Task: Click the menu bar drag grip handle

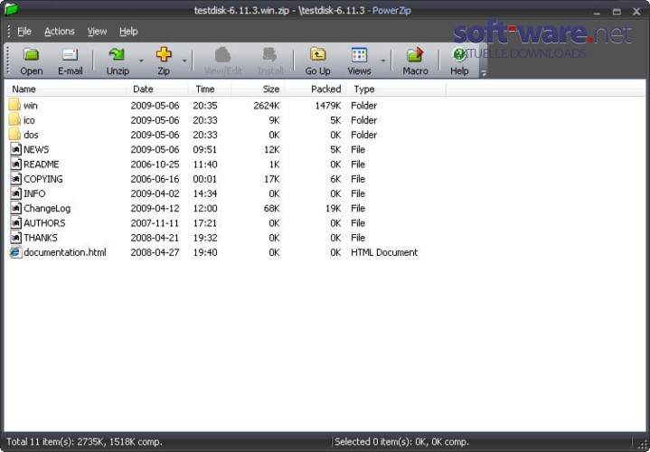Action: tap(9, 31)
